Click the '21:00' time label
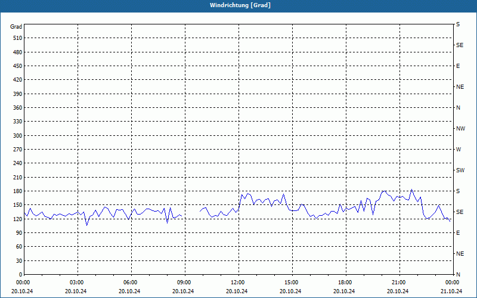Viewport: 477px width, 298px height. tap(399, 283)
